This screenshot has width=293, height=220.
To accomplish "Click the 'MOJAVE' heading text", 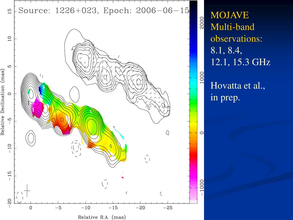I will 230,15.
